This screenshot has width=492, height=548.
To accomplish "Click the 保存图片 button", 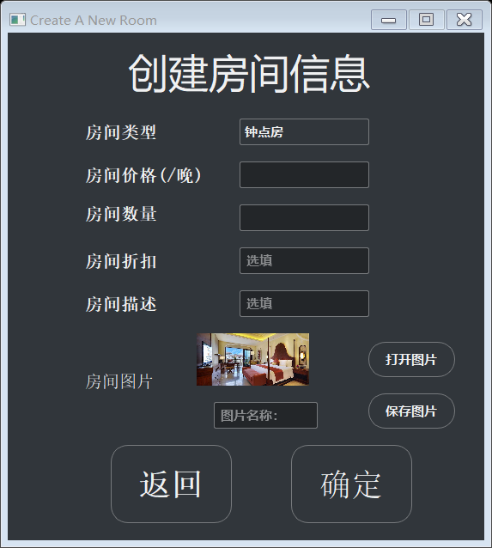I will (411, 411).
